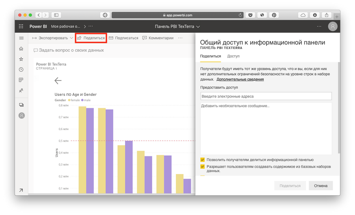Click the Power BI TexTerra tile title
The height and width of the screenshot is (215, 355).
(51, 64)
